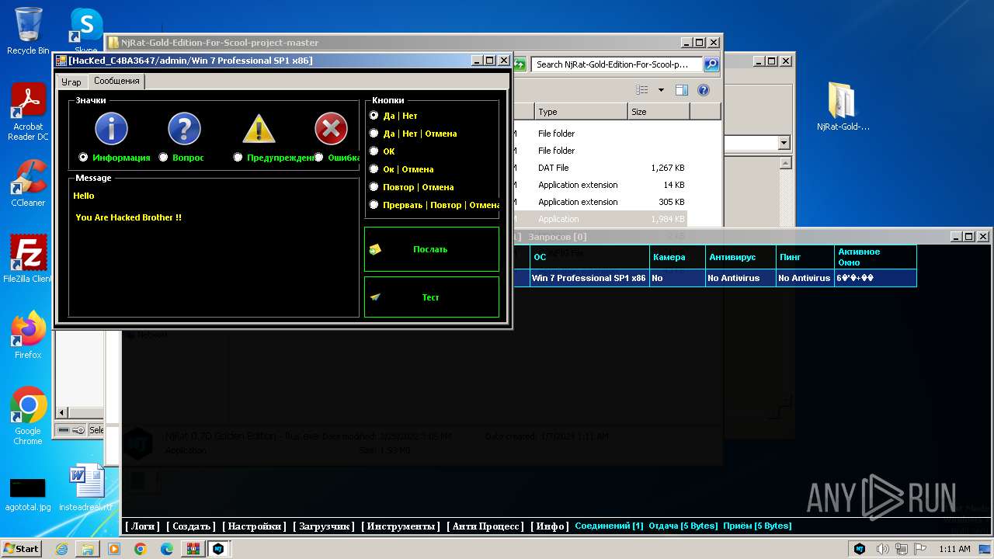Click scrollbar up arrow in background window

785,163
